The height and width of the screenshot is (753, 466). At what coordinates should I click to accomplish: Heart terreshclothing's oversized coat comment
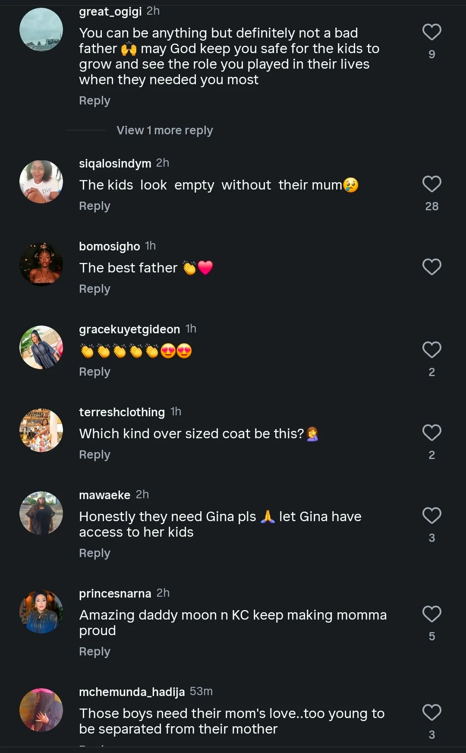coord(431,433)
